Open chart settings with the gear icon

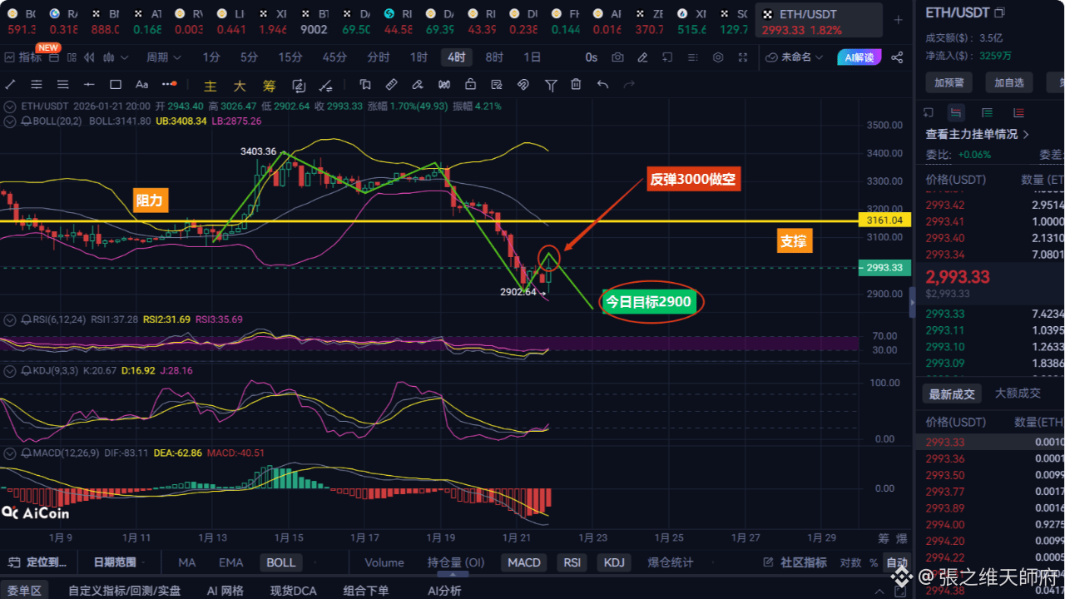tap(718, 57)
